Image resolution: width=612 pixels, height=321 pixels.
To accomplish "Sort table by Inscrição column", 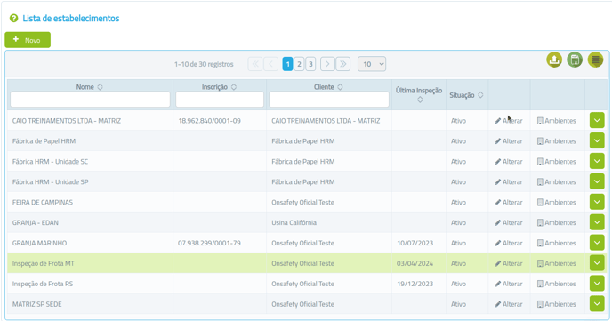I will [x=234, y=87].
